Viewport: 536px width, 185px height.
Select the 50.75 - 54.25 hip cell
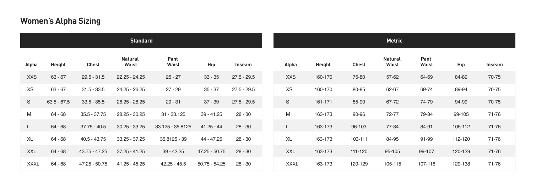[x=211, y=164]
